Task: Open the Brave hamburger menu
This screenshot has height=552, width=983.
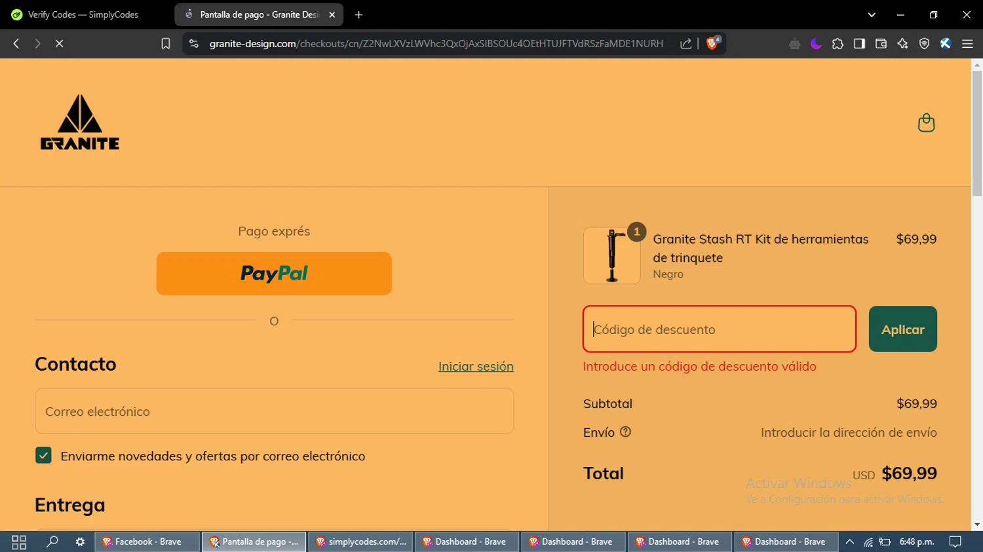Action: (967, 43)
